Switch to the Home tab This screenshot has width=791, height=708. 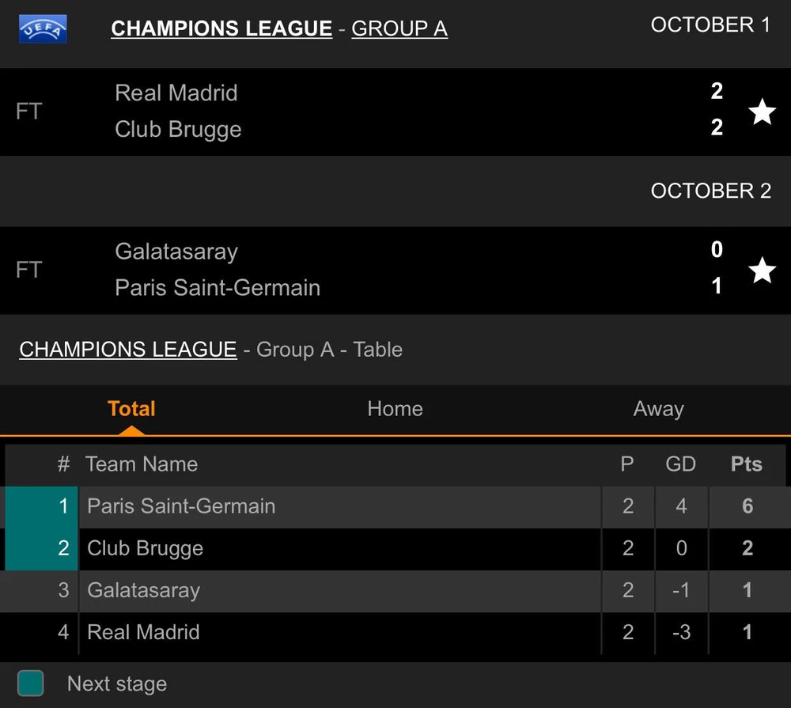click(395, 409)
